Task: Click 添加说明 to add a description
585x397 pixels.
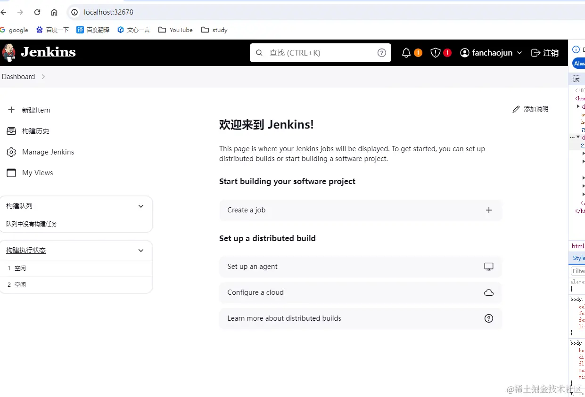Action: (530, 109)
